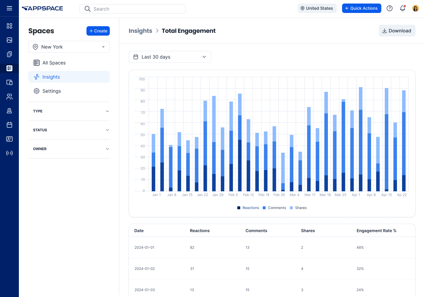This screenshot has width=425, height=297.
Task: Select the visitor location pin icon
Action: (x=9, y=110)
